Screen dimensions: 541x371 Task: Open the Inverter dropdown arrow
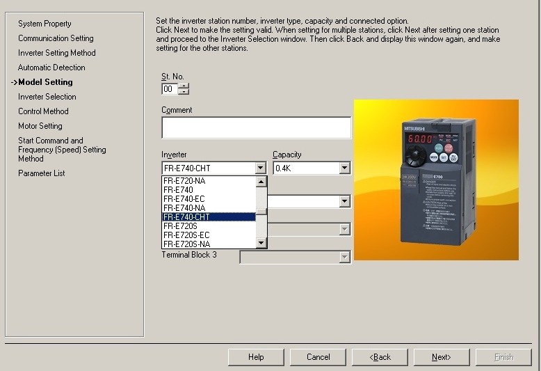[260, 168]
